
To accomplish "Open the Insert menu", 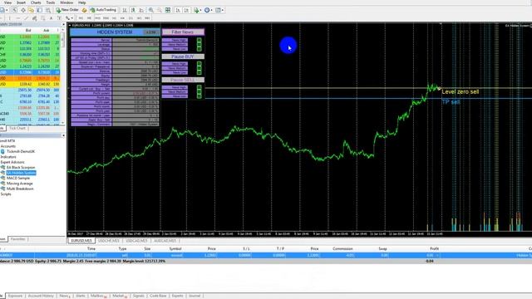I will coord(21,2).
